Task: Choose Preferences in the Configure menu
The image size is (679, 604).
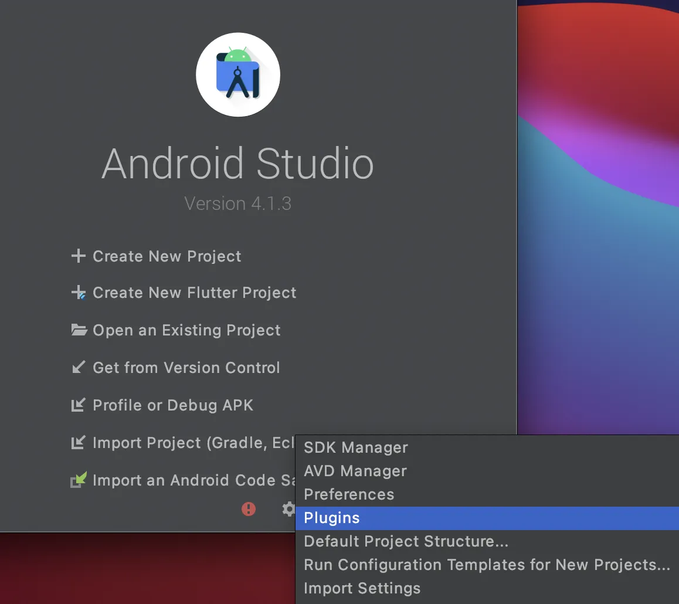Action: (487, 494)
